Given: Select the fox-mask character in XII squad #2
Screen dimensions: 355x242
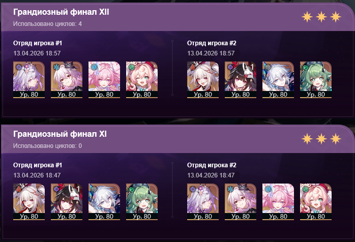Looking at the screenshot, I should (241, 79).
